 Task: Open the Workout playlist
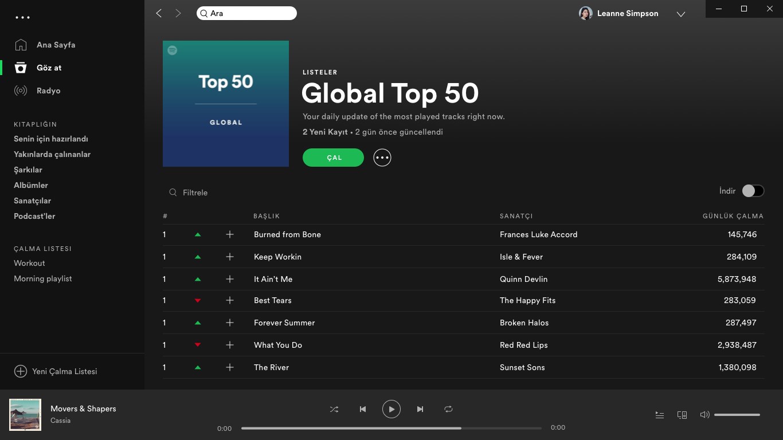pos(29,263)
